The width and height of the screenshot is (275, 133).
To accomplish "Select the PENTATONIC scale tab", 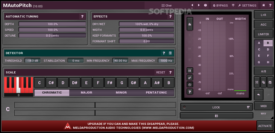I will (x=156, y=92).
